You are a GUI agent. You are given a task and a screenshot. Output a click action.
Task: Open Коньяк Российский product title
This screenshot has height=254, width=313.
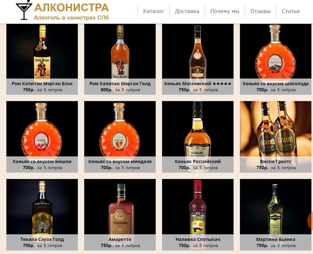[x=198, y=161]
